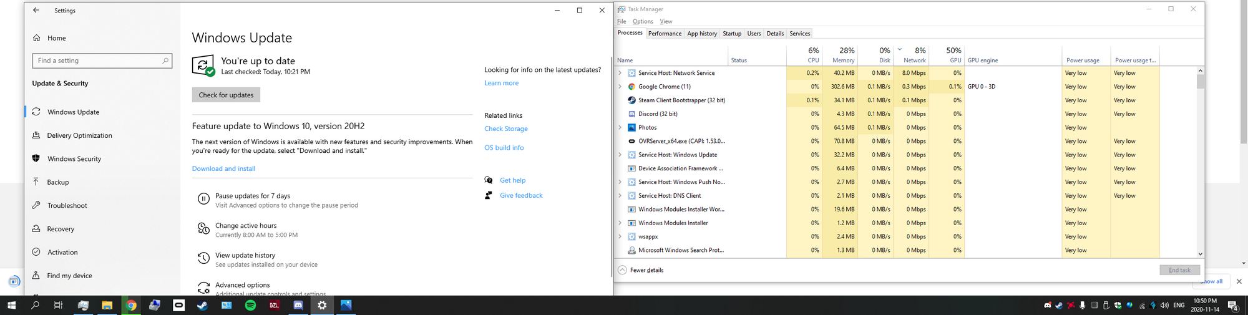1248x315 pixels.
Task: Expand the wsappx process row
Action: tap(620, 237)
